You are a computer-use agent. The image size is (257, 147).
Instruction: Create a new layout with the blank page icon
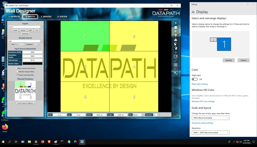[176, 27]
